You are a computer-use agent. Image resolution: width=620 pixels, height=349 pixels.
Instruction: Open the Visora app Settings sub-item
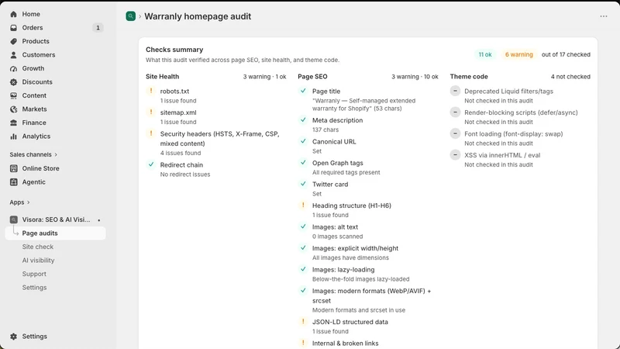pyautogui.click(x=34, y=288)
